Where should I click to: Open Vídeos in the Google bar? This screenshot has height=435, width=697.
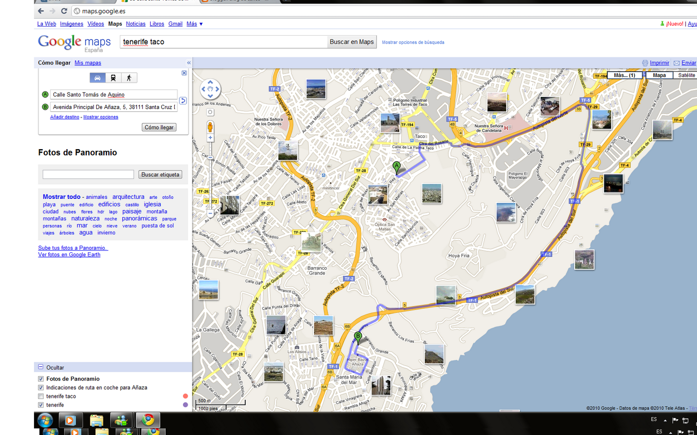96,24
